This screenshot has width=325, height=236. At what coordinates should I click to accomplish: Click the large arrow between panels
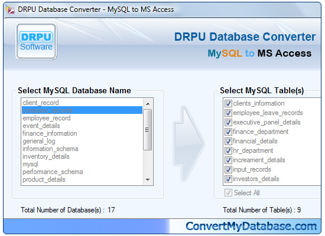click(188, 144)
